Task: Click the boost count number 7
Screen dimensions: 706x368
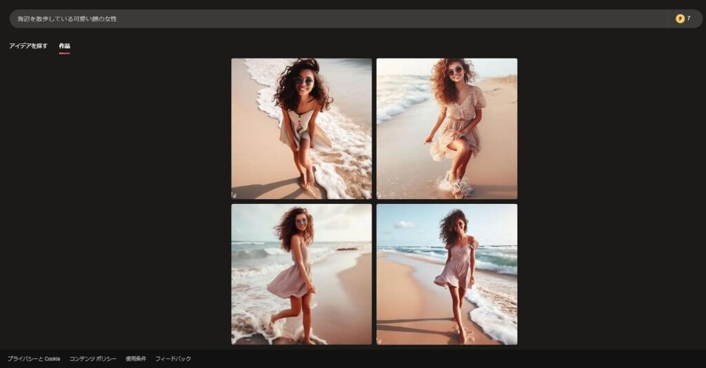Action: tap(689, 19)
